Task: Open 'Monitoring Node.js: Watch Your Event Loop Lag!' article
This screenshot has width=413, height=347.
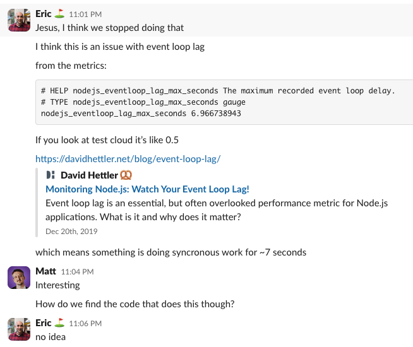Action: point(147,189)
